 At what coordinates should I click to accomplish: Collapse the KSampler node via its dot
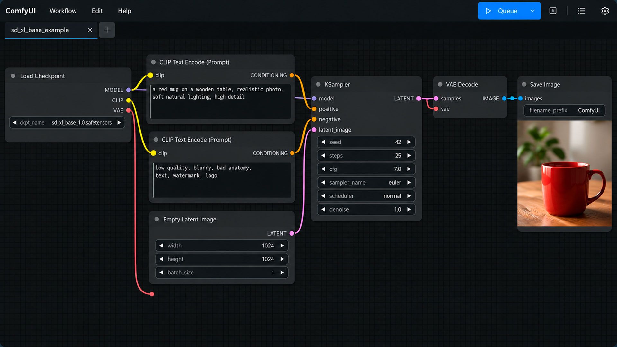[318, 84]
